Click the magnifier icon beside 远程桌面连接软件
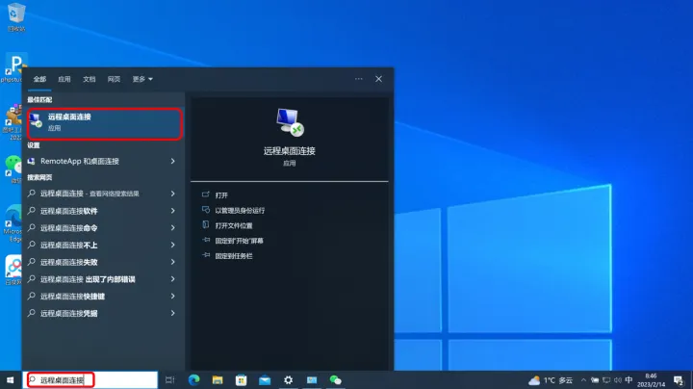Image resolution: width=693 pixels, height=389 pixels. (x=32, y=211)
